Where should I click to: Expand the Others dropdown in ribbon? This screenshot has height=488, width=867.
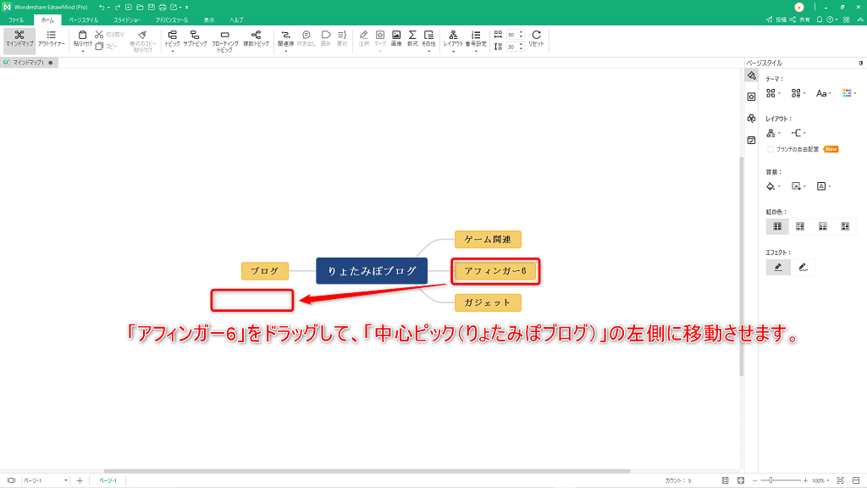pyautogui.click(x=429, y=52)
